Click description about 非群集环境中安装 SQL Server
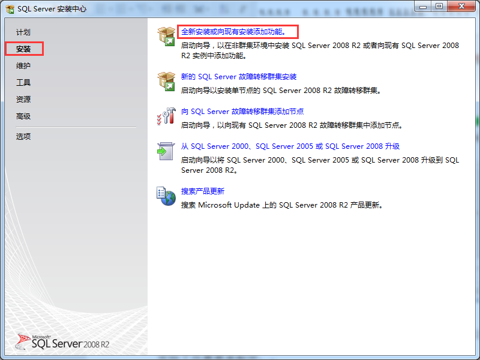The height and width of the screenshot is (360, 480). [320, 50]
